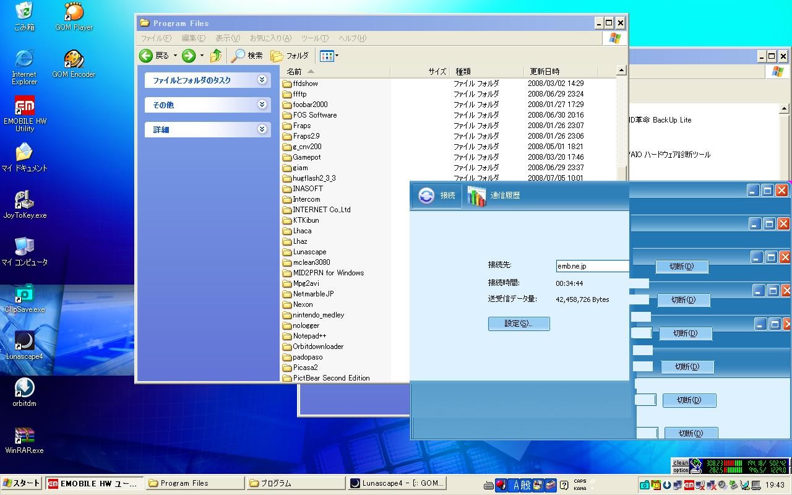Image resolution: width=792 pixels, height=495 pixels.
Task: Switch to プログラム taskbar button
Action: 295,483
